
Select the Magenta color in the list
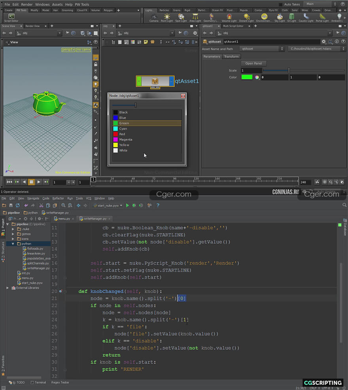(147, 140)
